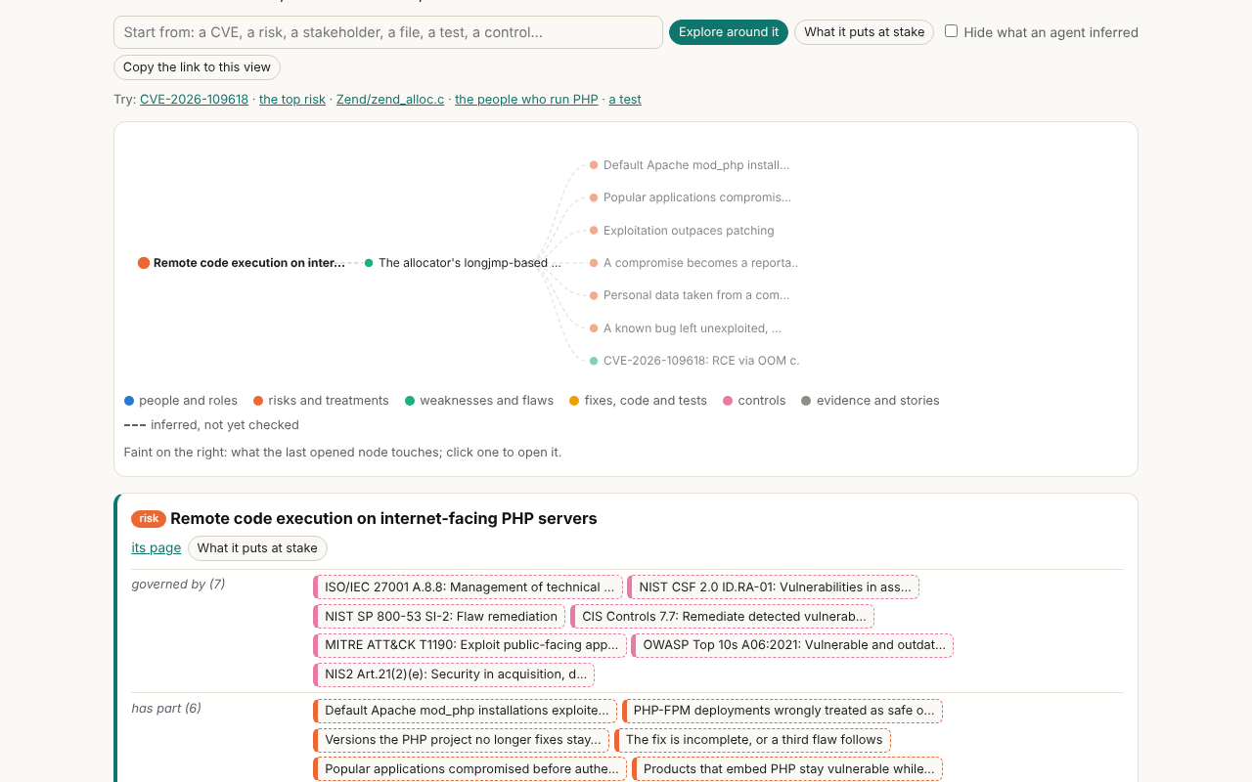Open the a test link
This screenshot has width=1252, height=782.
coord(625,100)
